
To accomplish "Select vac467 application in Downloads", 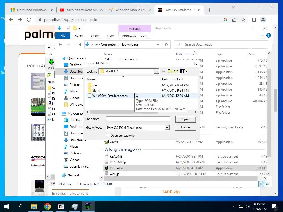I will (x=115, y=142).
